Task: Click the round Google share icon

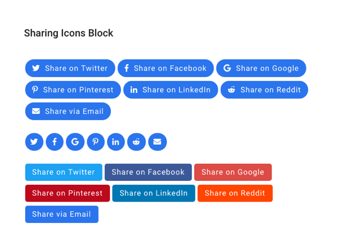Action: coord(75,142)
